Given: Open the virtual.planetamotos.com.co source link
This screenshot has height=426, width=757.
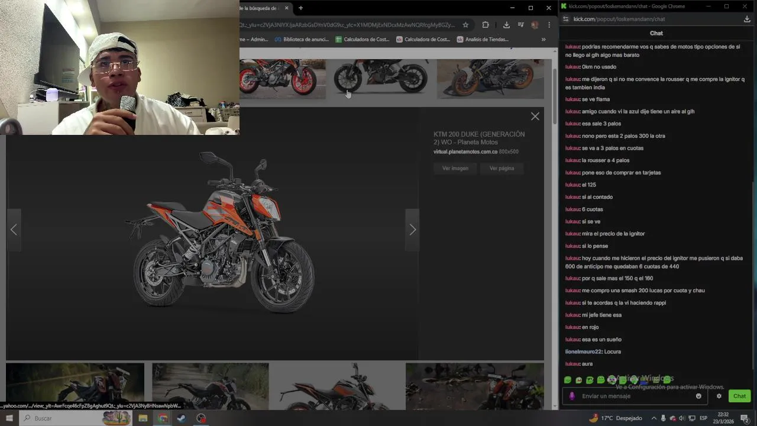Looking at the screenshot, I should click(465, 152).
